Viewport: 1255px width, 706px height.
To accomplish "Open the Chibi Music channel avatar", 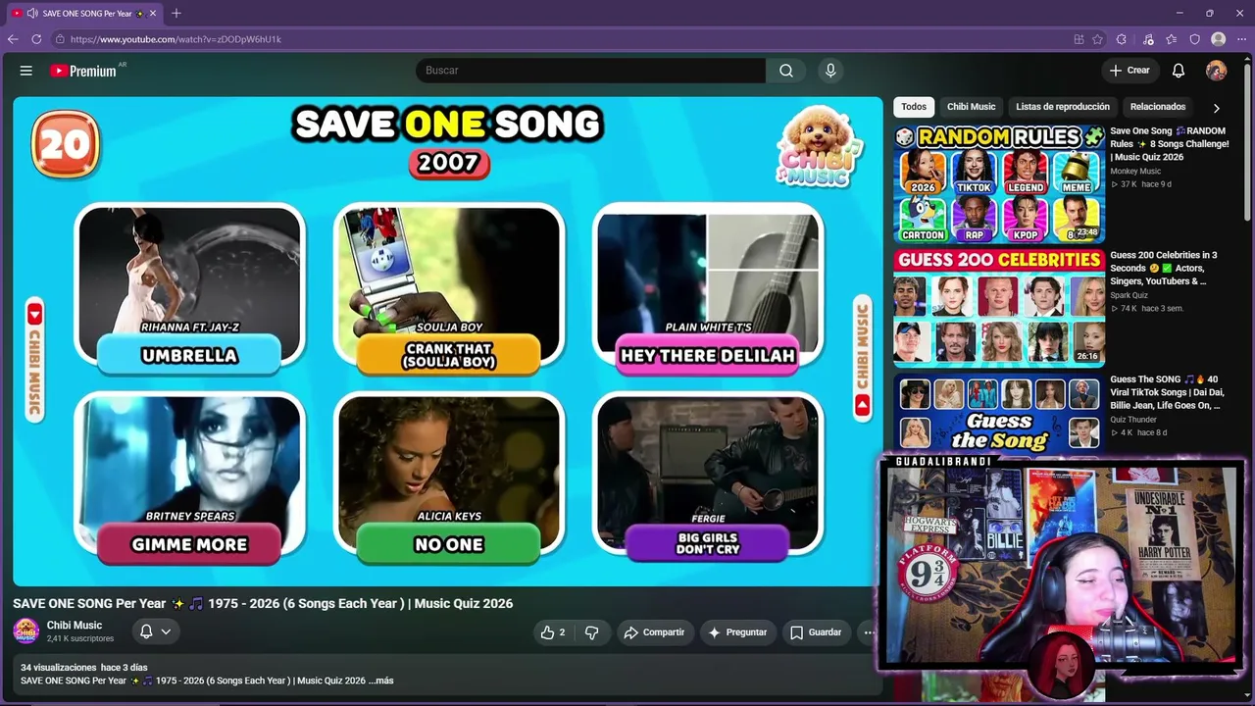I will click(26, 630).
